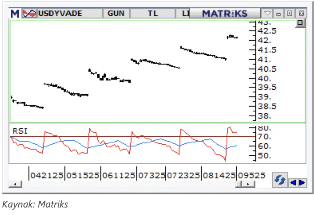Click the LI scale field in header
Image resolution: width=314 pixels, height=215 pixels.
tap(185, 14)
